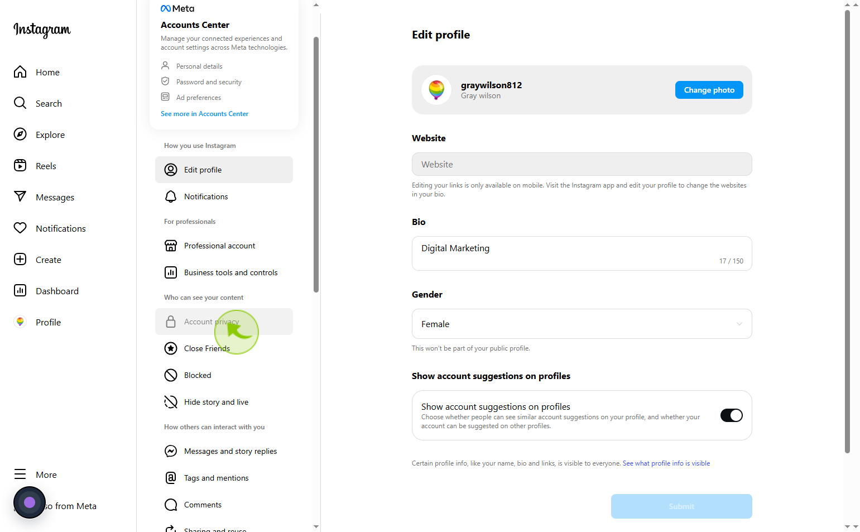Screen dimensions: 860x532
Task: Click the Close Friends star icon
Action: (171, 348)
